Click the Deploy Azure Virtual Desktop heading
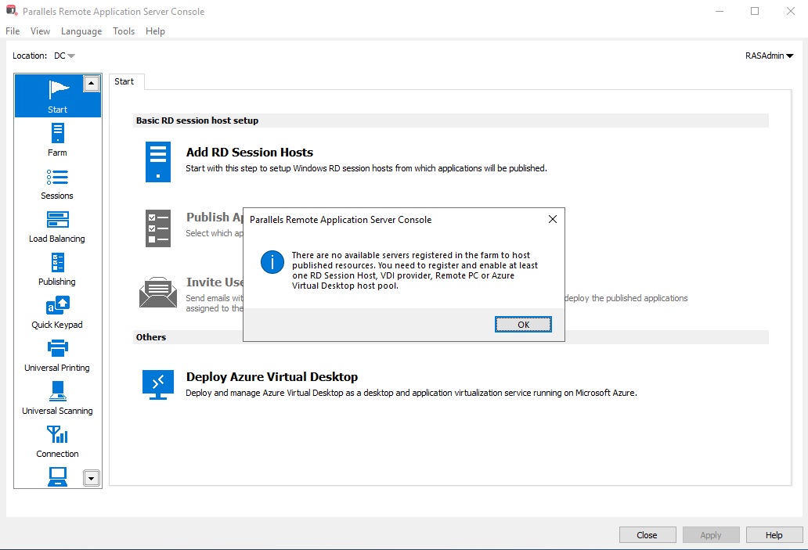Screen dimensions: 808x550 click(x=272, y=376)
